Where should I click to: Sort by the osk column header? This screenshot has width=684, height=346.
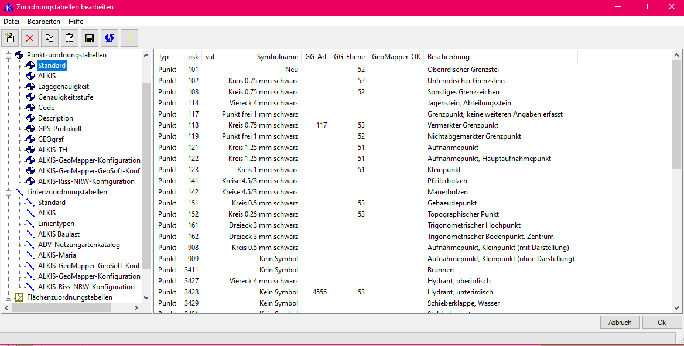[x=193, y=57]
